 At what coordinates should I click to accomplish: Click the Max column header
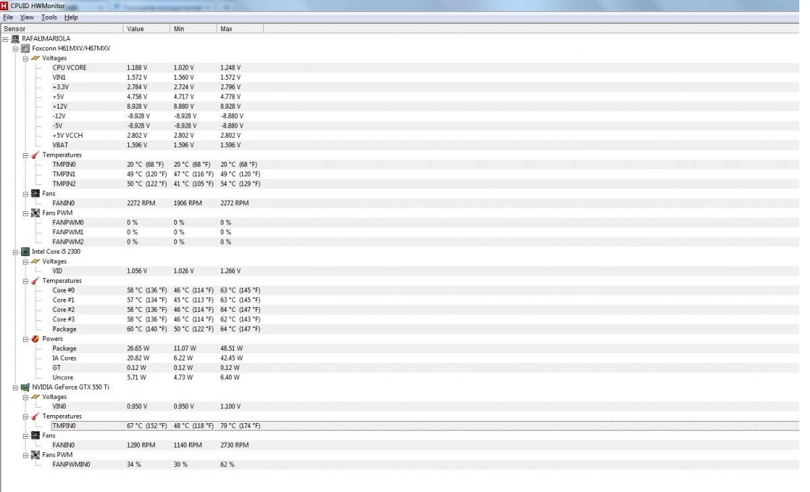point(240,29)
